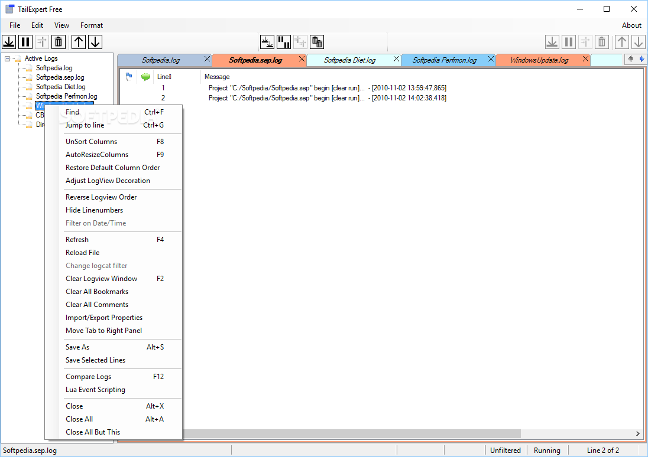Click the bookmark flag column header icon
Image resolution: width=648 pixels, height=457 pixels.
[x=129, y=76]
